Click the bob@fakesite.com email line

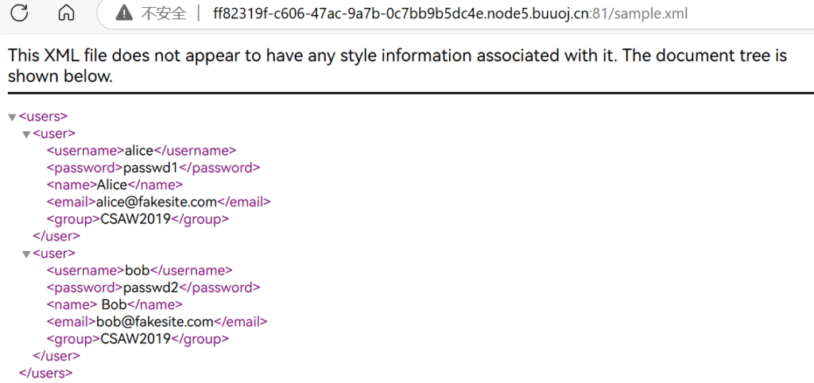click(157, 322)
